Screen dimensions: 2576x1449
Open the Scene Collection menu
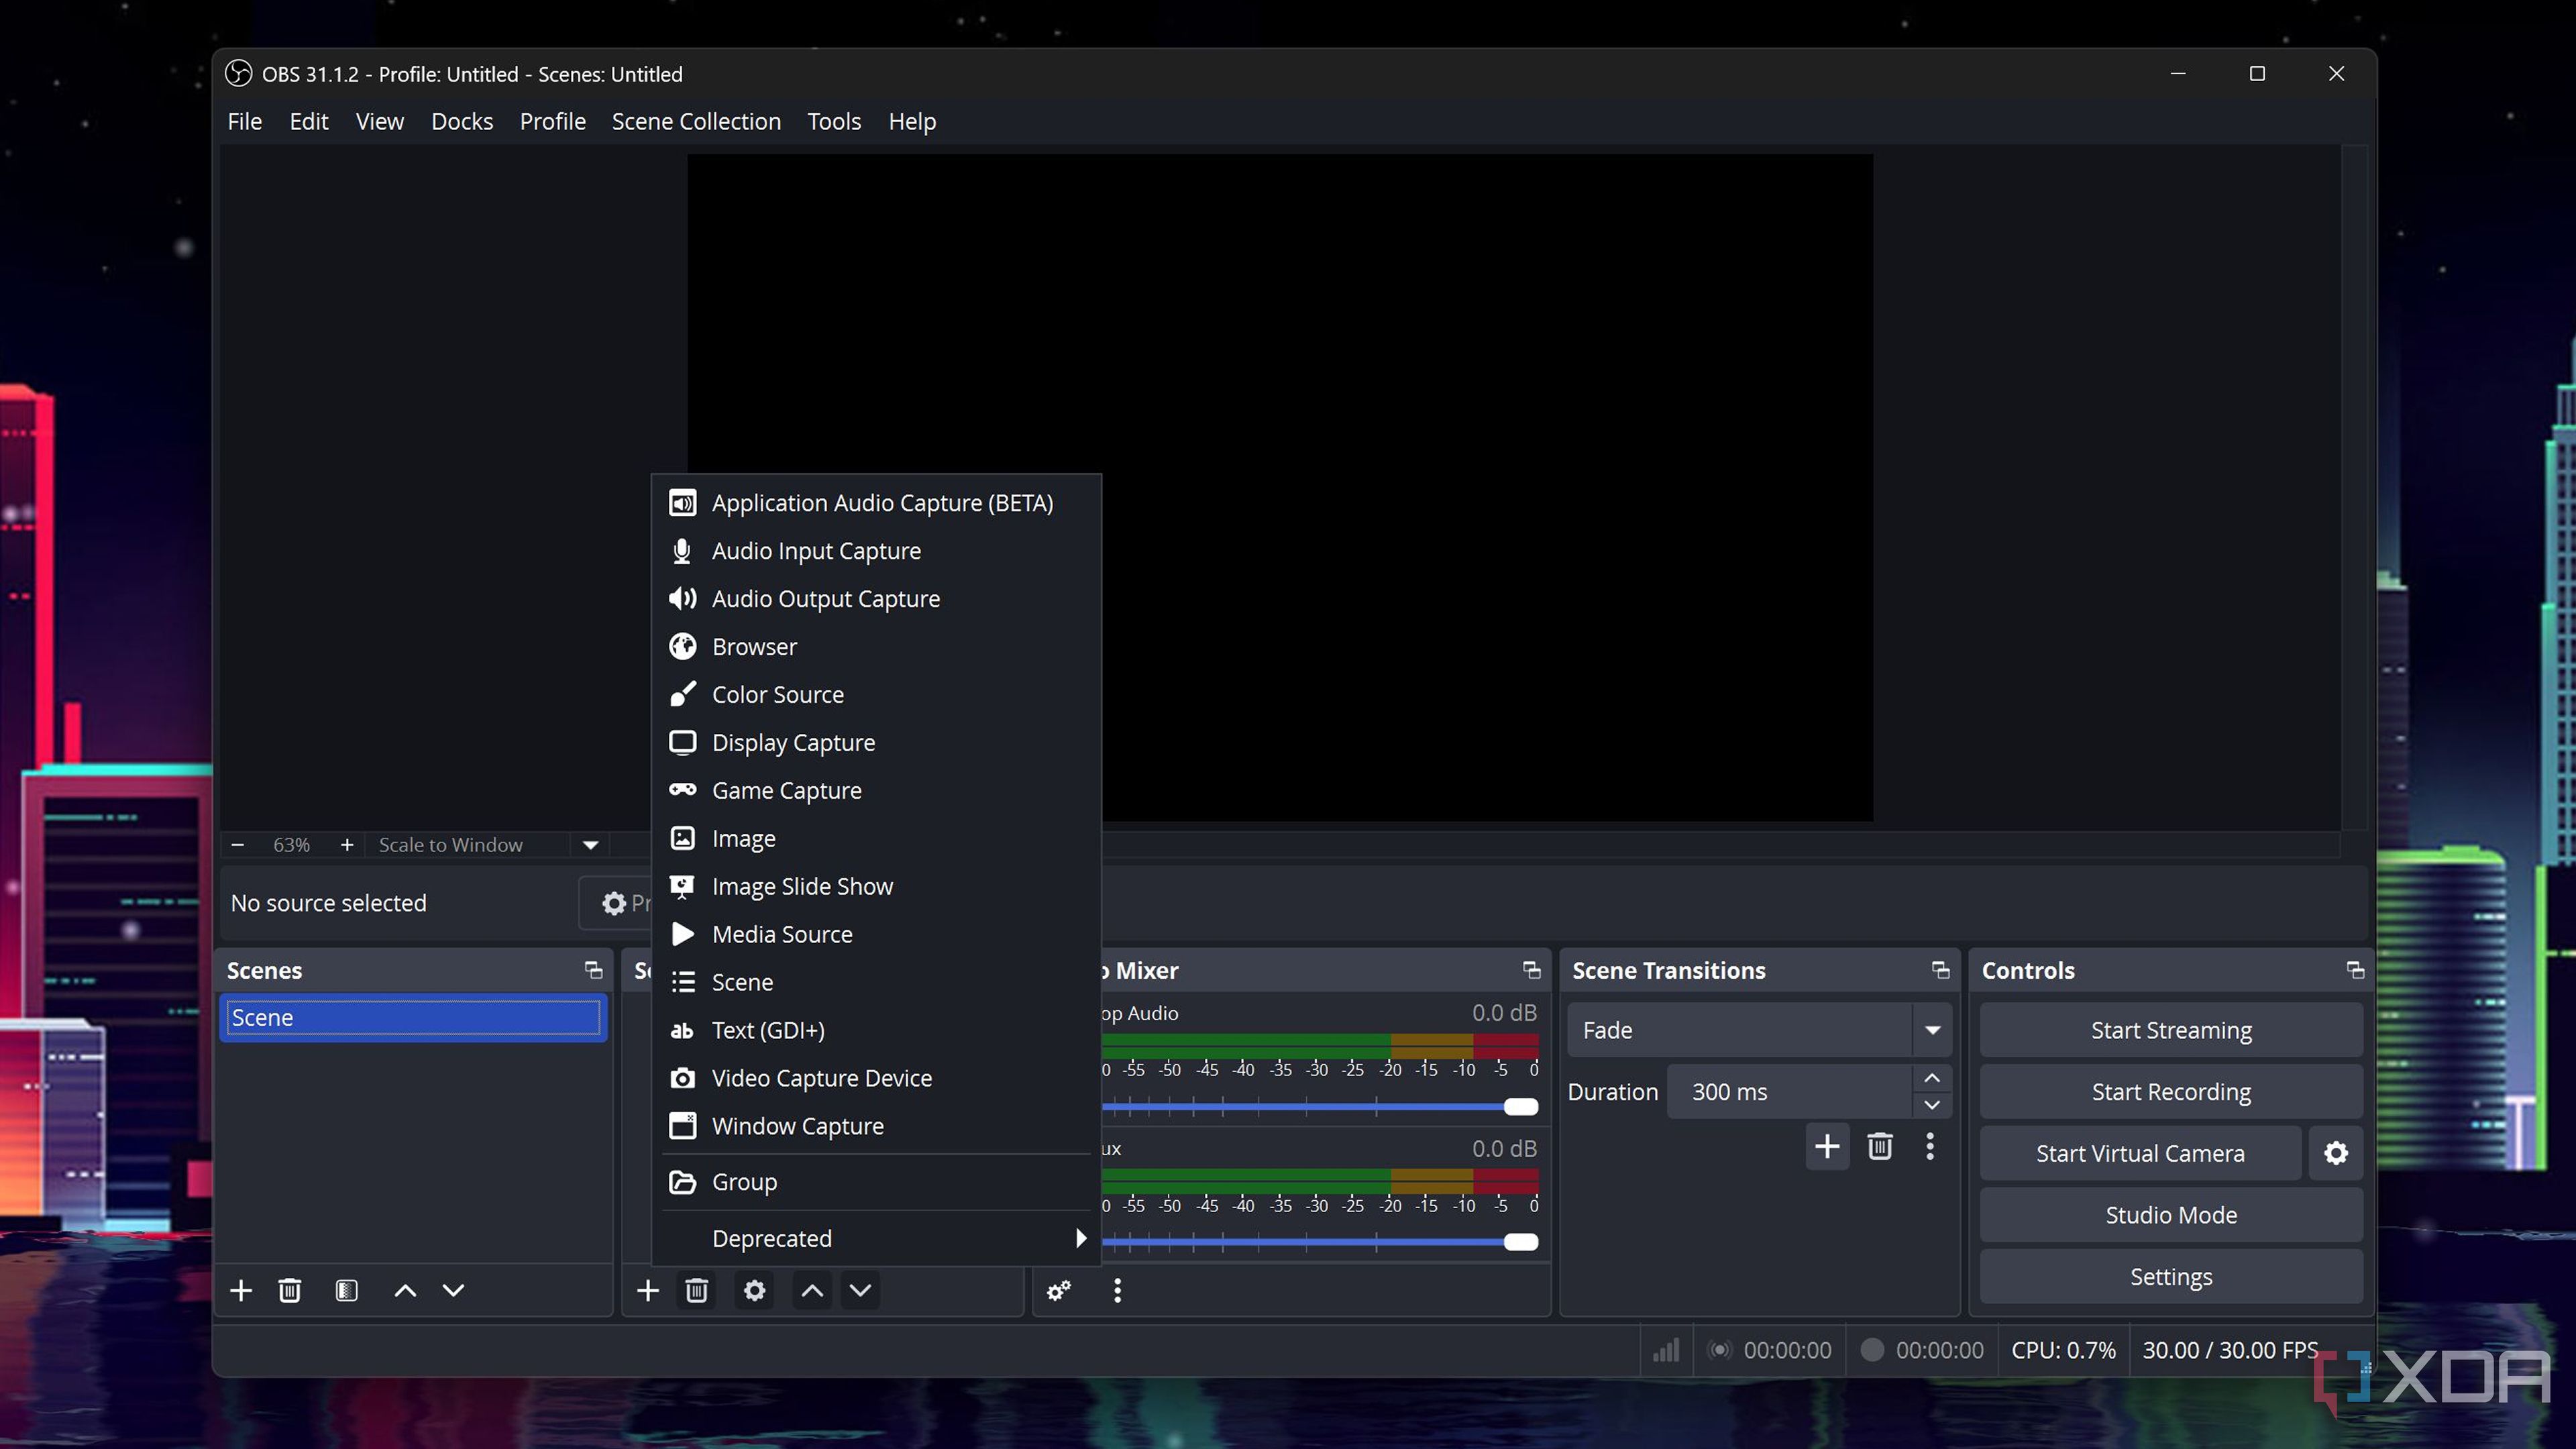pos(696,121)
